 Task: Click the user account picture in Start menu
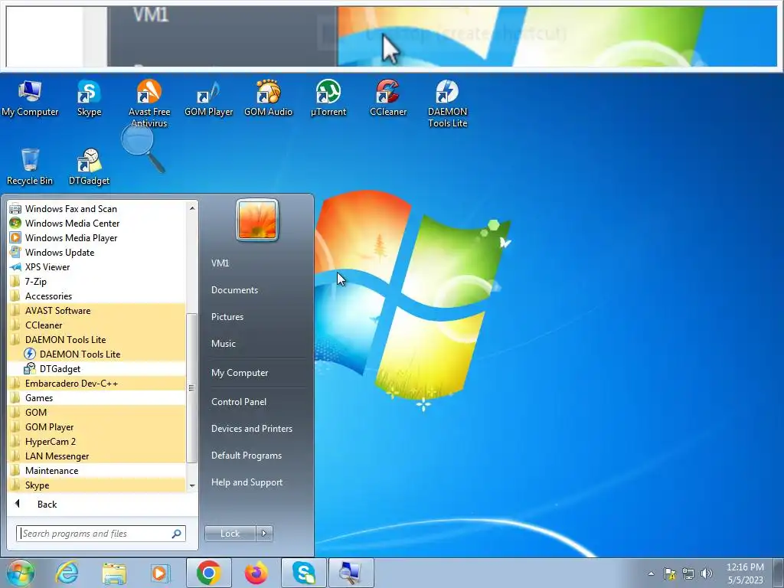257,220
